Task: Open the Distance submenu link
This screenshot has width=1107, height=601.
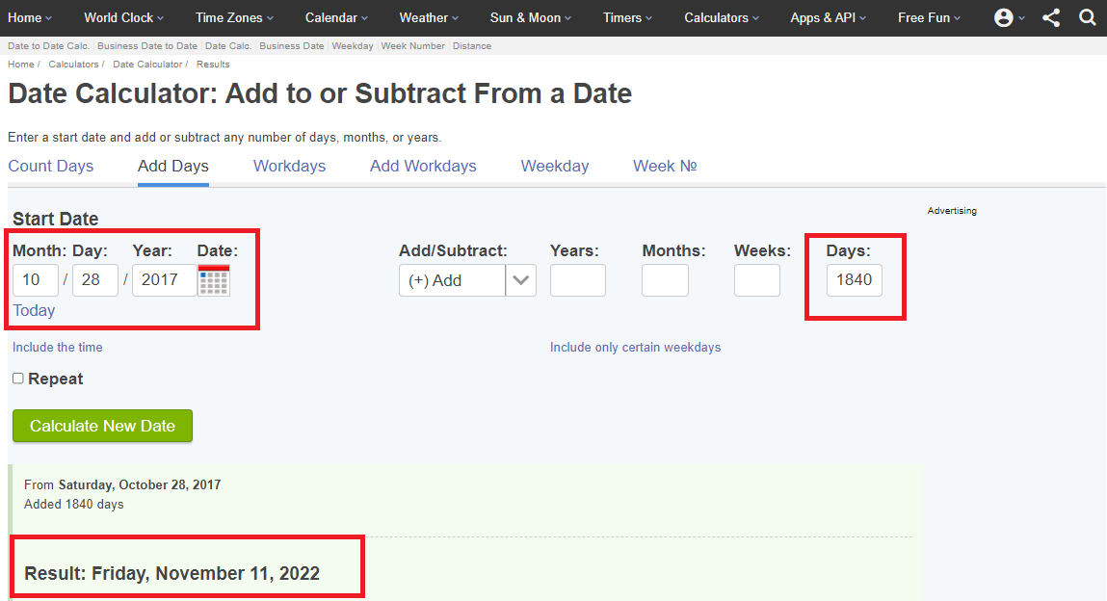Action: coord(472,46)
